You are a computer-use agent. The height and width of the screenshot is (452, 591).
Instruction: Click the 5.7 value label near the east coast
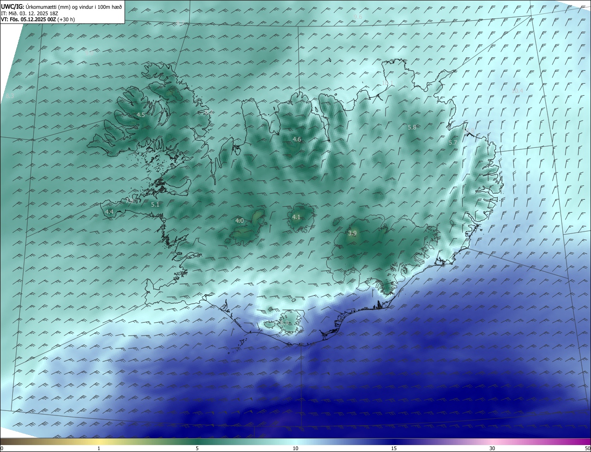pyautogui.click(x=452, y=143)
